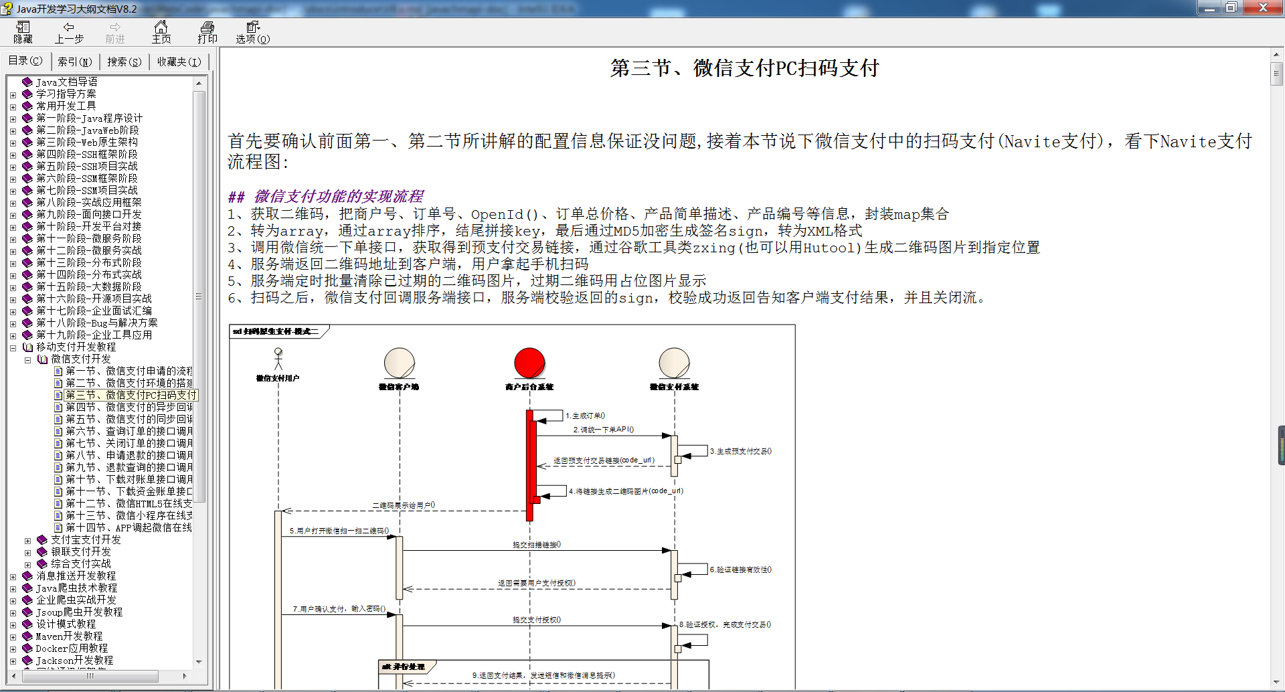The height and width of the screenshot is (692, 1285).
Task: Click the page icon beside 第十二节、微信HTML5在线支付
Action: coord(58,504)
